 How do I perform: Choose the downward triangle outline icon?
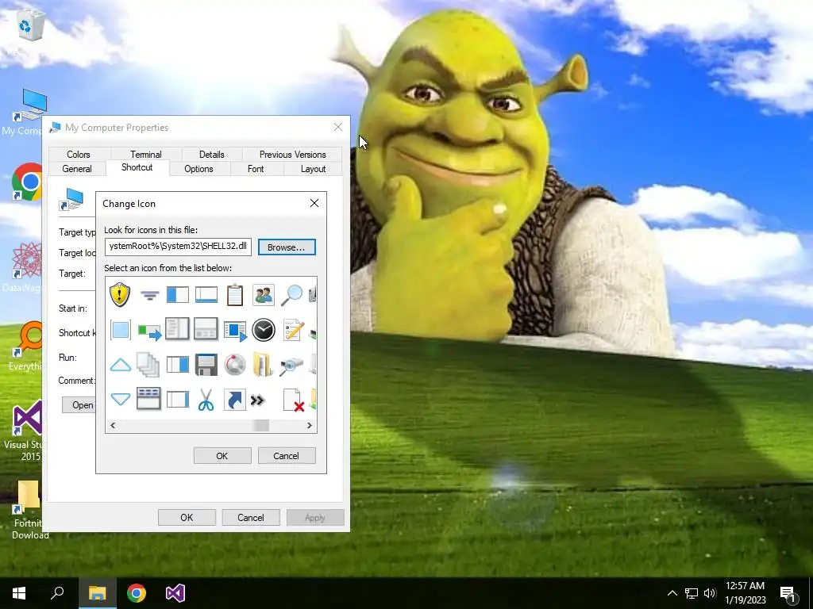click(x=121, y=400)
